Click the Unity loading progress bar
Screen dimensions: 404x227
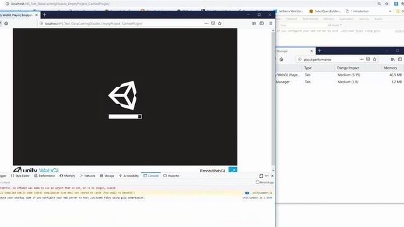(x=125, y=117)
